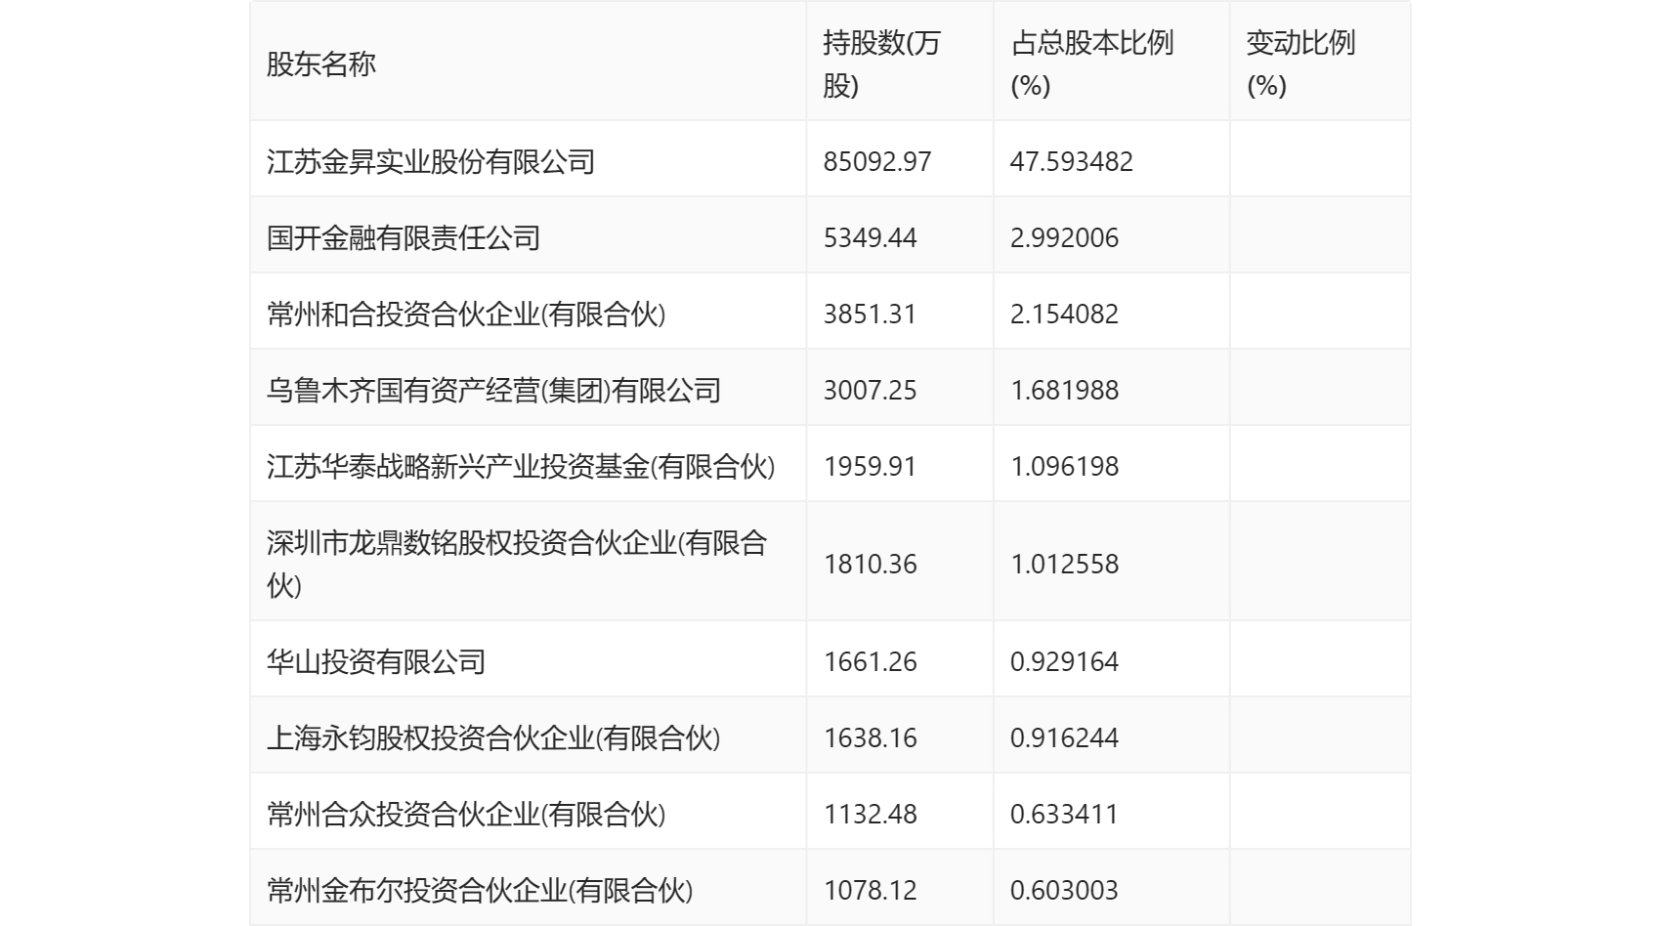1661x926 pixels.
Task: Click shares value 1132.48
Action: [871, 814]
